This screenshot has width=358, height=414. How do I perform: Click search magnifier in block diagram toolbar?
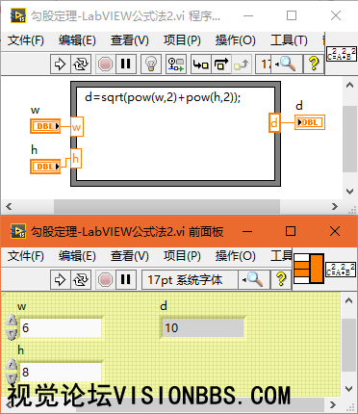coord(287,65)
